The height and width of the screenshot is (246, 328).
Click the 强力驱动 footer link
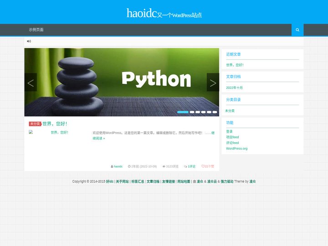coord(227,181)
